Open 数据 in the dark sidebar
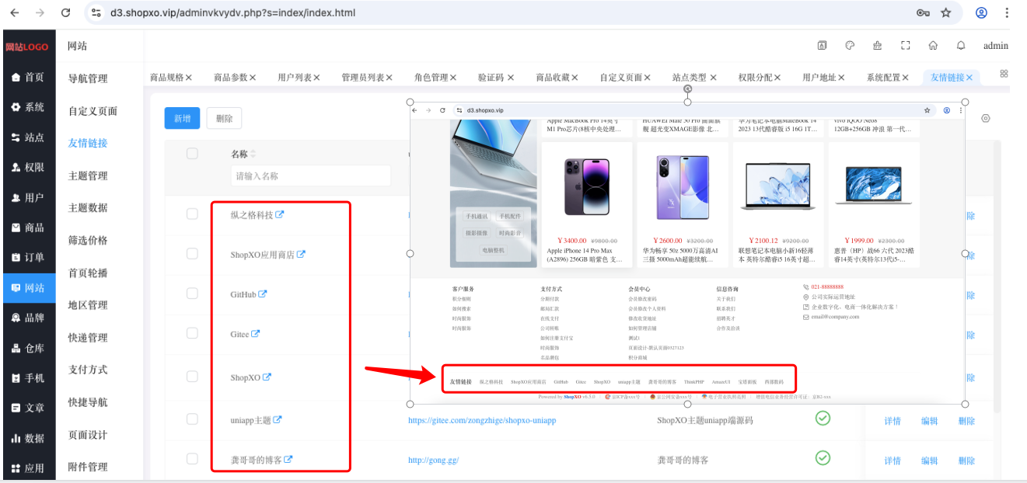Viewport: 1027px width, 483px height. tap(28, 438)
